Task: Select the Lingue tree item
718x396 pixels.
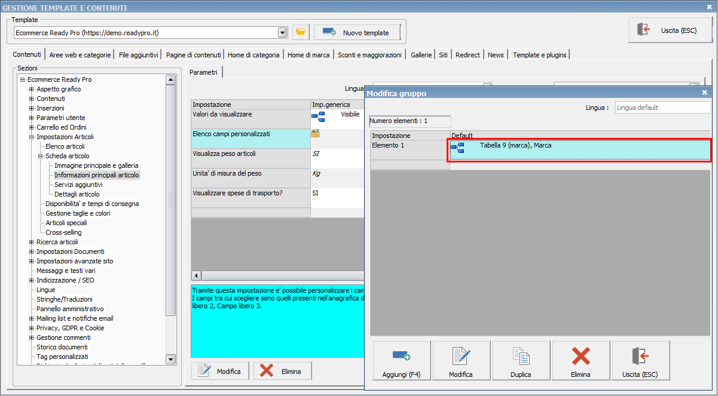Action: 45,290
